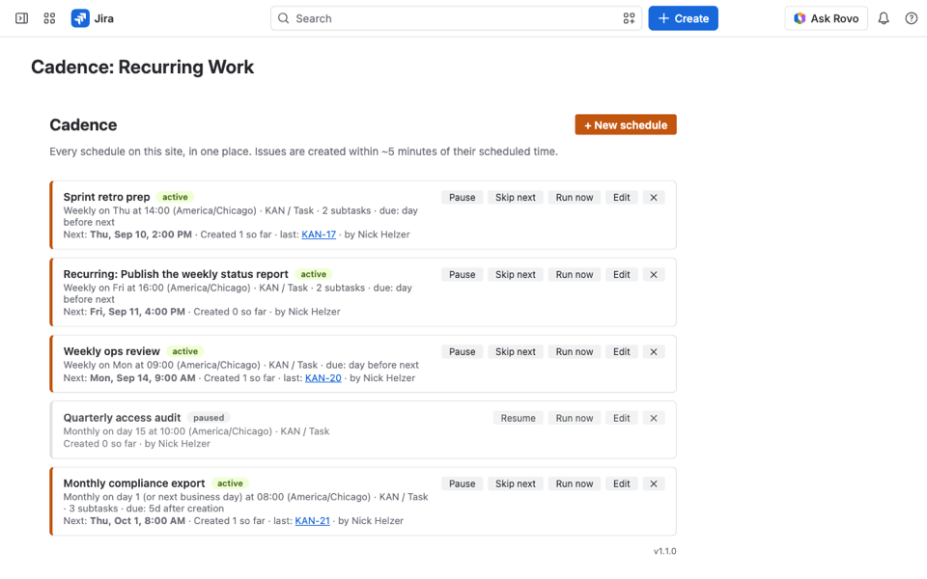Click the search filter icon in the Search box
This screenshot has width=927, height=579.
tap(629, 18)
